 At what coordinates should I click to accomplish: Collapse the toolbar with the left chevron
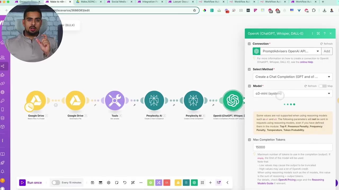[227, 183]
